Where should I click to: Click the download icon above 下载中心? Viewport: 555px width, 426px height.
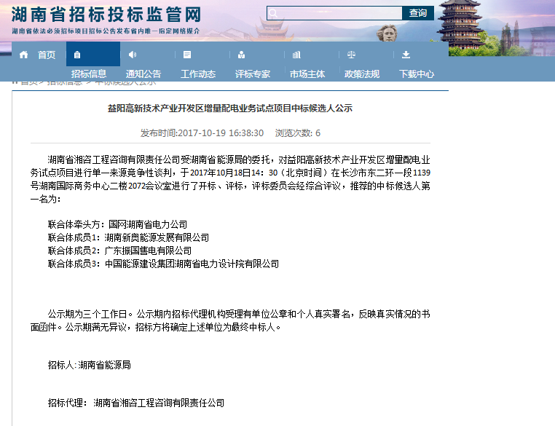406,55
